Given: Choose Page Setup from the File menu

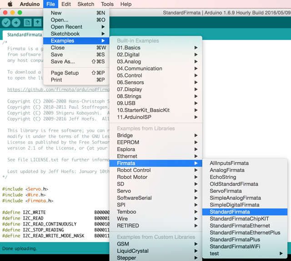Looking at the screenshot, I should tap(76, 73).
